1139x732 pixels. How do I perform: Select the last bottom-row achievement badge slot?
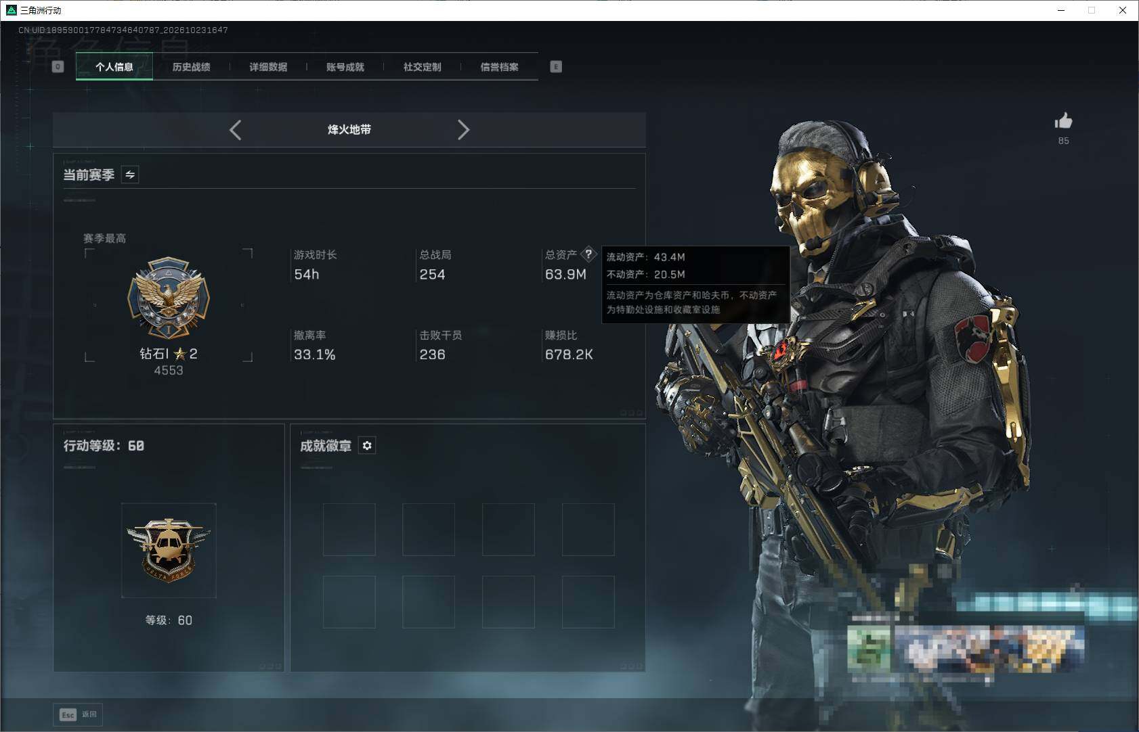pyautogui.click(x=588, y=602)
